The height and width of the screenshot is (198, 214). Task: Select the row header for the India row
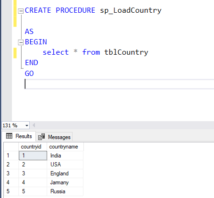point(11,156)
